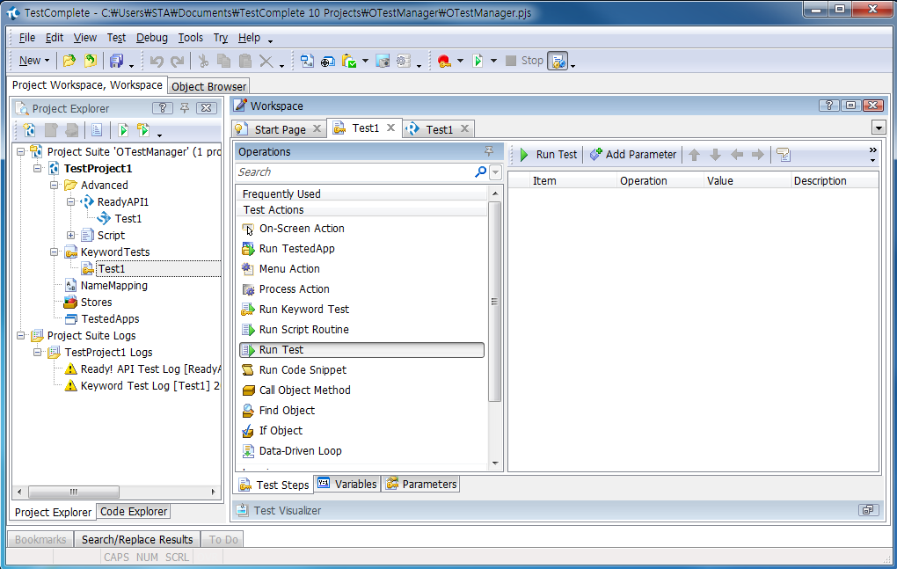This screenshot has width=897, height=569.
Task: Expand the Script tree node
Action: [71, 236]
